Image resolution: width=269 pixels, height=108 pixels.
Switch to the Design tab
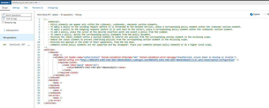[x=5, y=8]
